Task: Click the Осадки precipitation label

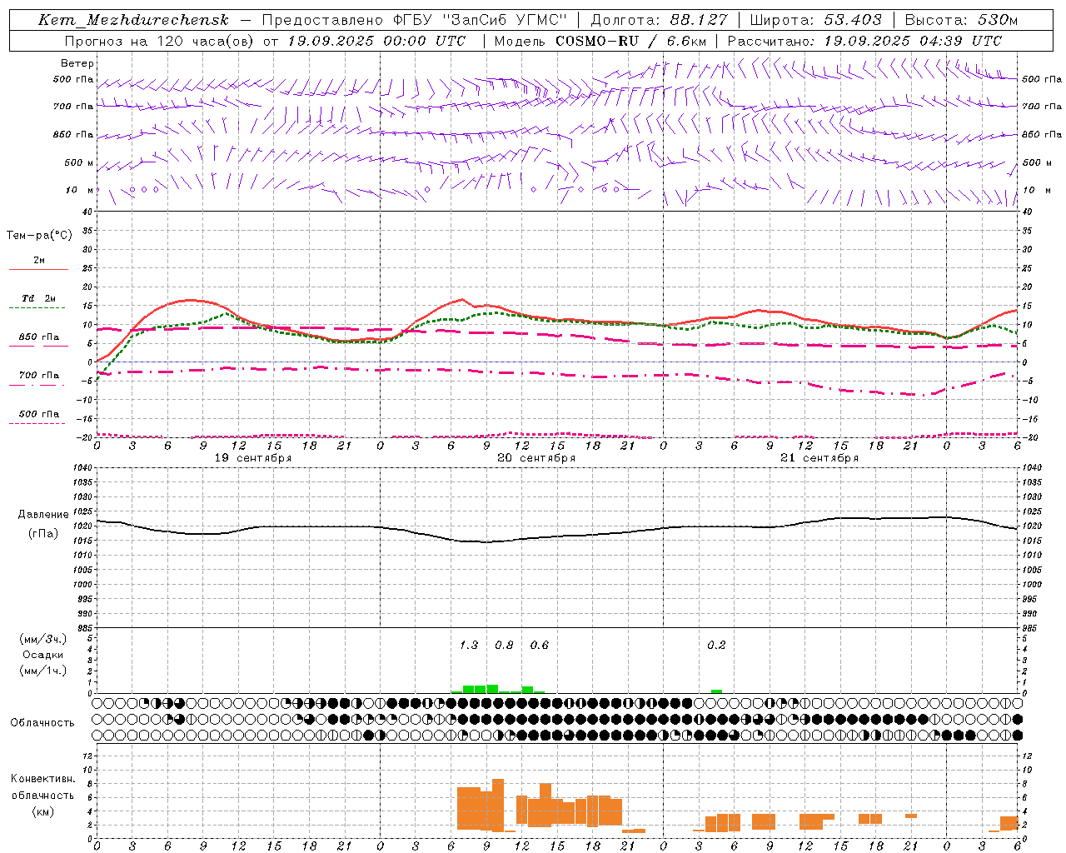Action: (x=43, y=655)
